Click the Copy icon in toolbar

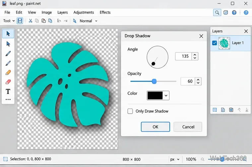37,21
